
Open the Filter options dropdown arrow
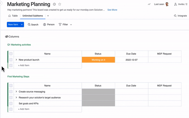click(71, 25)
